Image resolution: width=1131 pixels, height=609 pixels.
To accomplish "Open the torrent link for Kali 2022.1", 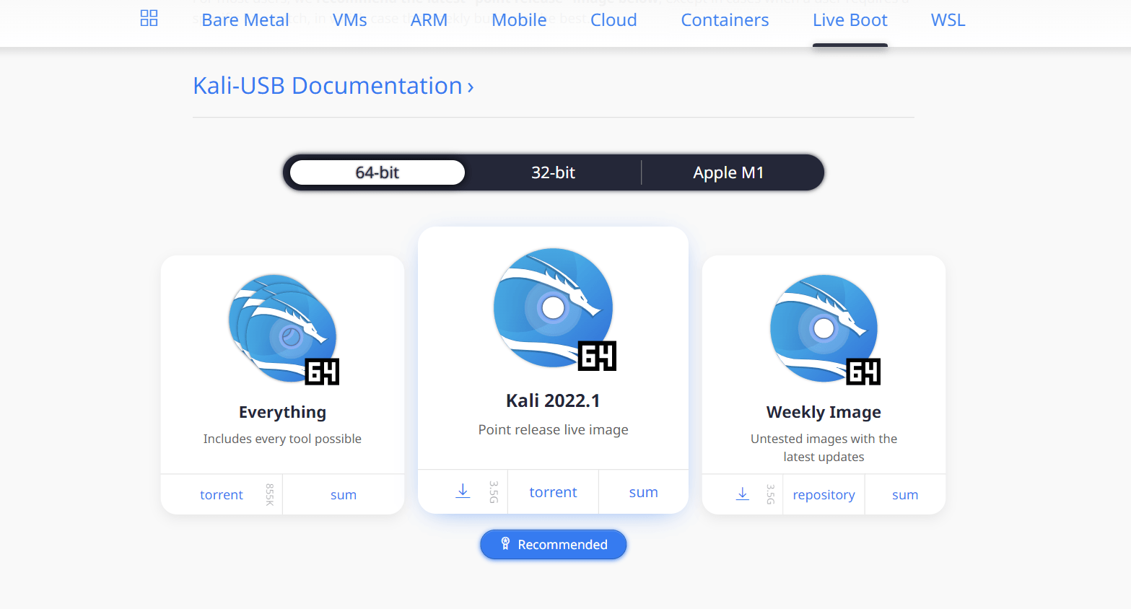I will pos(553,491).
